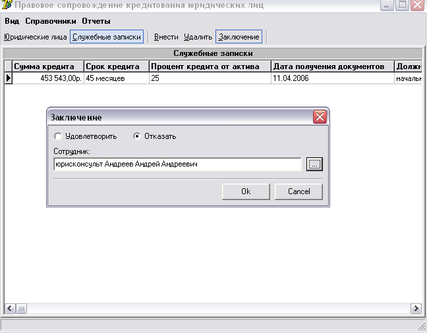Click the current row indicator arrow

coord(8,78)
